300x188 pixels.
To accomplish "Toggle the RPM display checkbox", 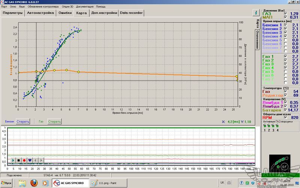I will tap(285, 118).
